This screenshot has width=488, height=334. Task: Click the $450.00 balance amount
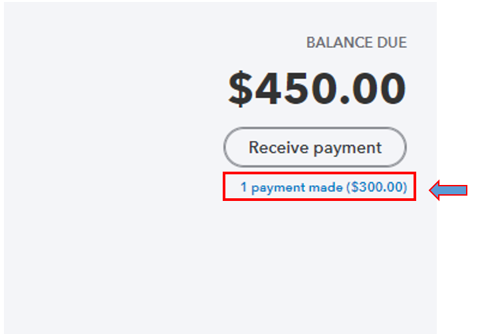pyautogui.click(x=316, y=89)
